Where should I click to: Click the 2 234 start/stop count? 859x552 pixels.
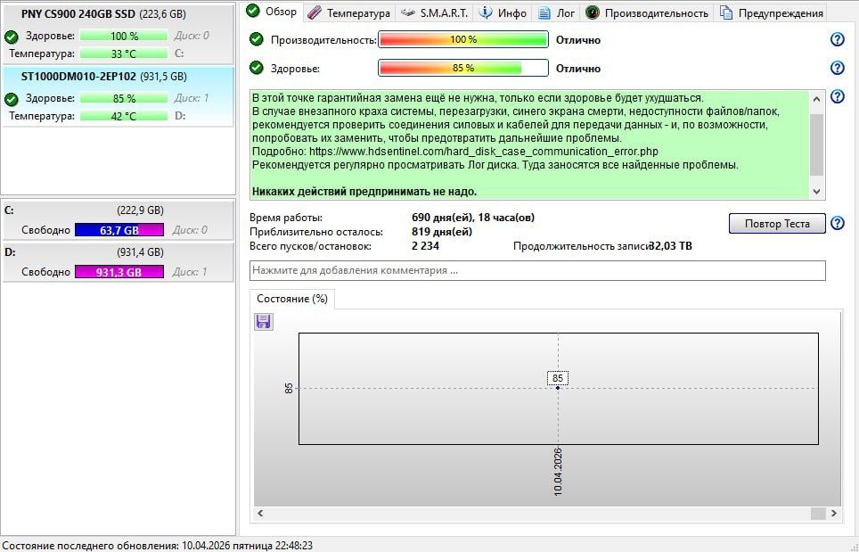(x=425, y=246)
